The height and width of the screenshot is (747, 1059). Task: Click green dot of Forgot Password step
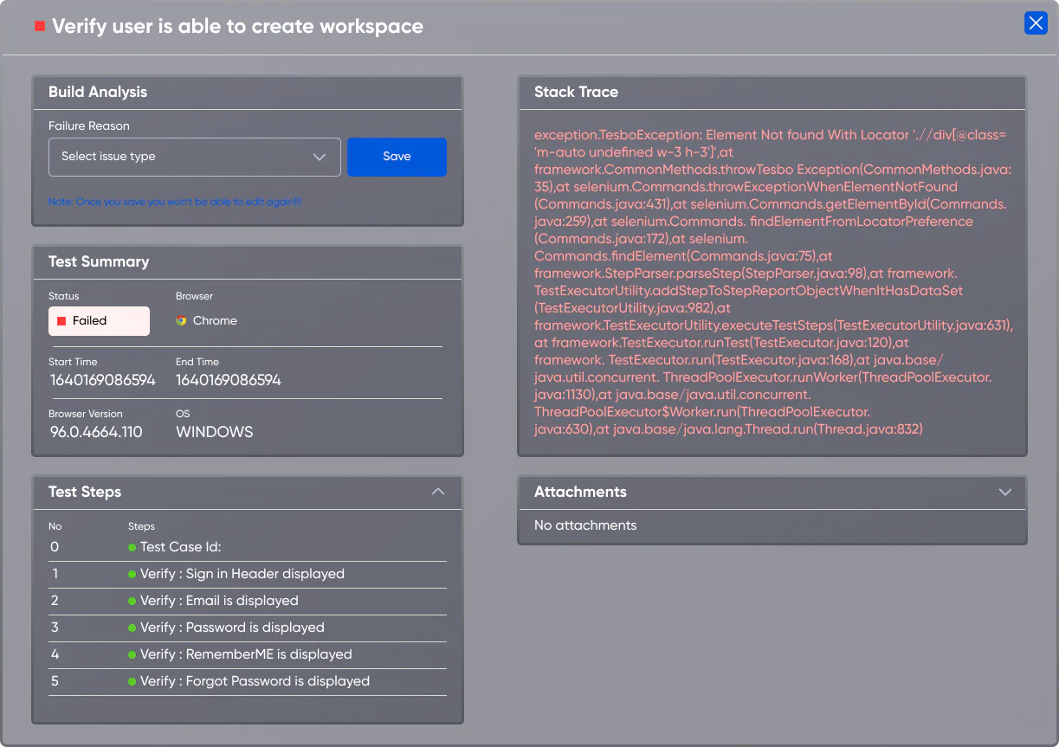(132, 681)
